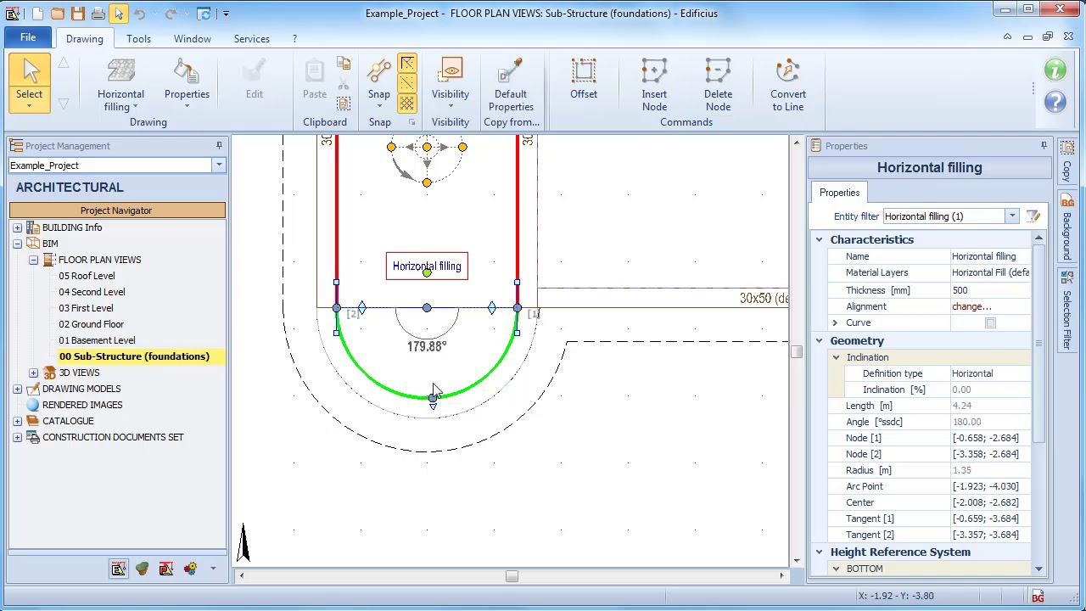The image size is (1086, 611).
Task: Click the Visibility eye icon
Action: (451, 71)
